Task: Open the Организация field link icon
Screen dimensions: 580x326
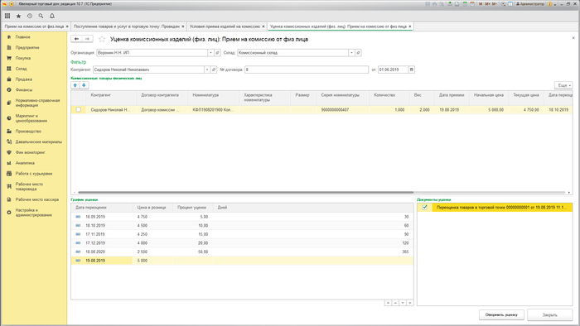Action: 217,53
